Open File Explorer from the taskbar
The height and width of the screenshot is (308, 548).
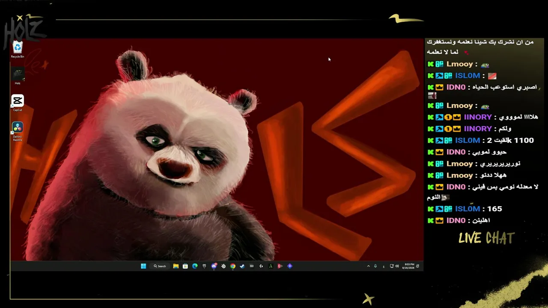(176, 266)
